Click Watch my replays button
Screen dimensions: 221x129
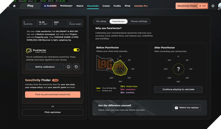pyautogui.click(x=187, y=108)
